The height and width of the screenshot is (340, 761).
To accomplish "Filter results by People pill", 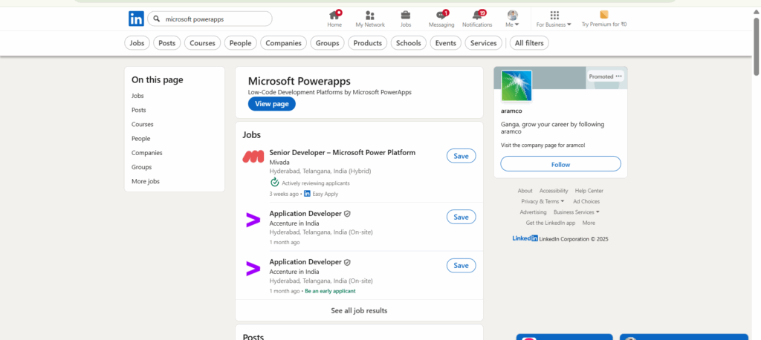I will click(240, 43).
